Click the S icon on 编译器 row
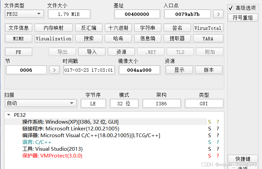 click(209, 135)
